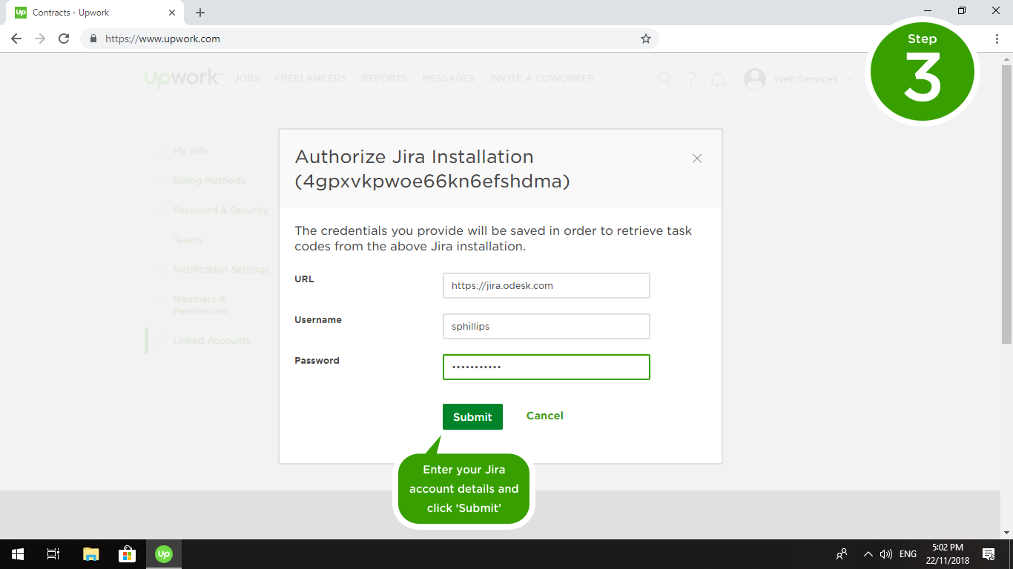Open Microsoft Store from taskbar
The height and width of the screenshot is (569, 1013).
[127, 554]
